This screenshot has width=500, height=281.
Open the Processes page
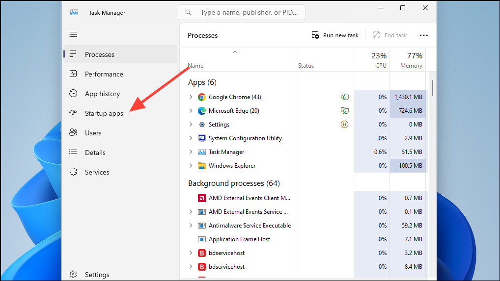(x=120, y=54)
